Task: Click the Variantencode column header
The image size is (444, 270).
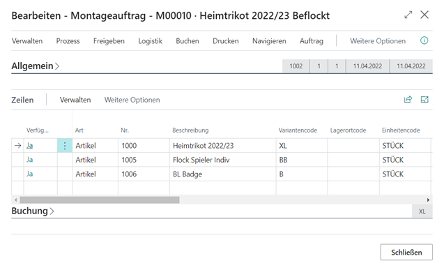Action: pyautogui.click(x=298, y=130)
